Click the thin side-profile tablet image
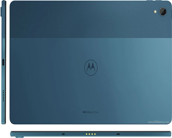Viewport: 172px width, 138px height. (x=3, y=62)
